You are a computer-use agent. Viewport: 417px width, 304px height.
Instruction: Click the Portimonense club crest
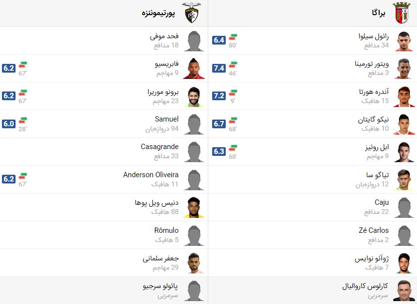[191, 13]
